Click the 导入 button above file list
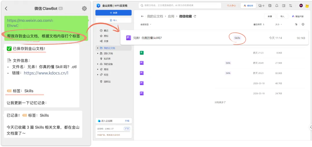Image resolution: width=312 pixels, height=147 pixels. click(x=282, y=16)
